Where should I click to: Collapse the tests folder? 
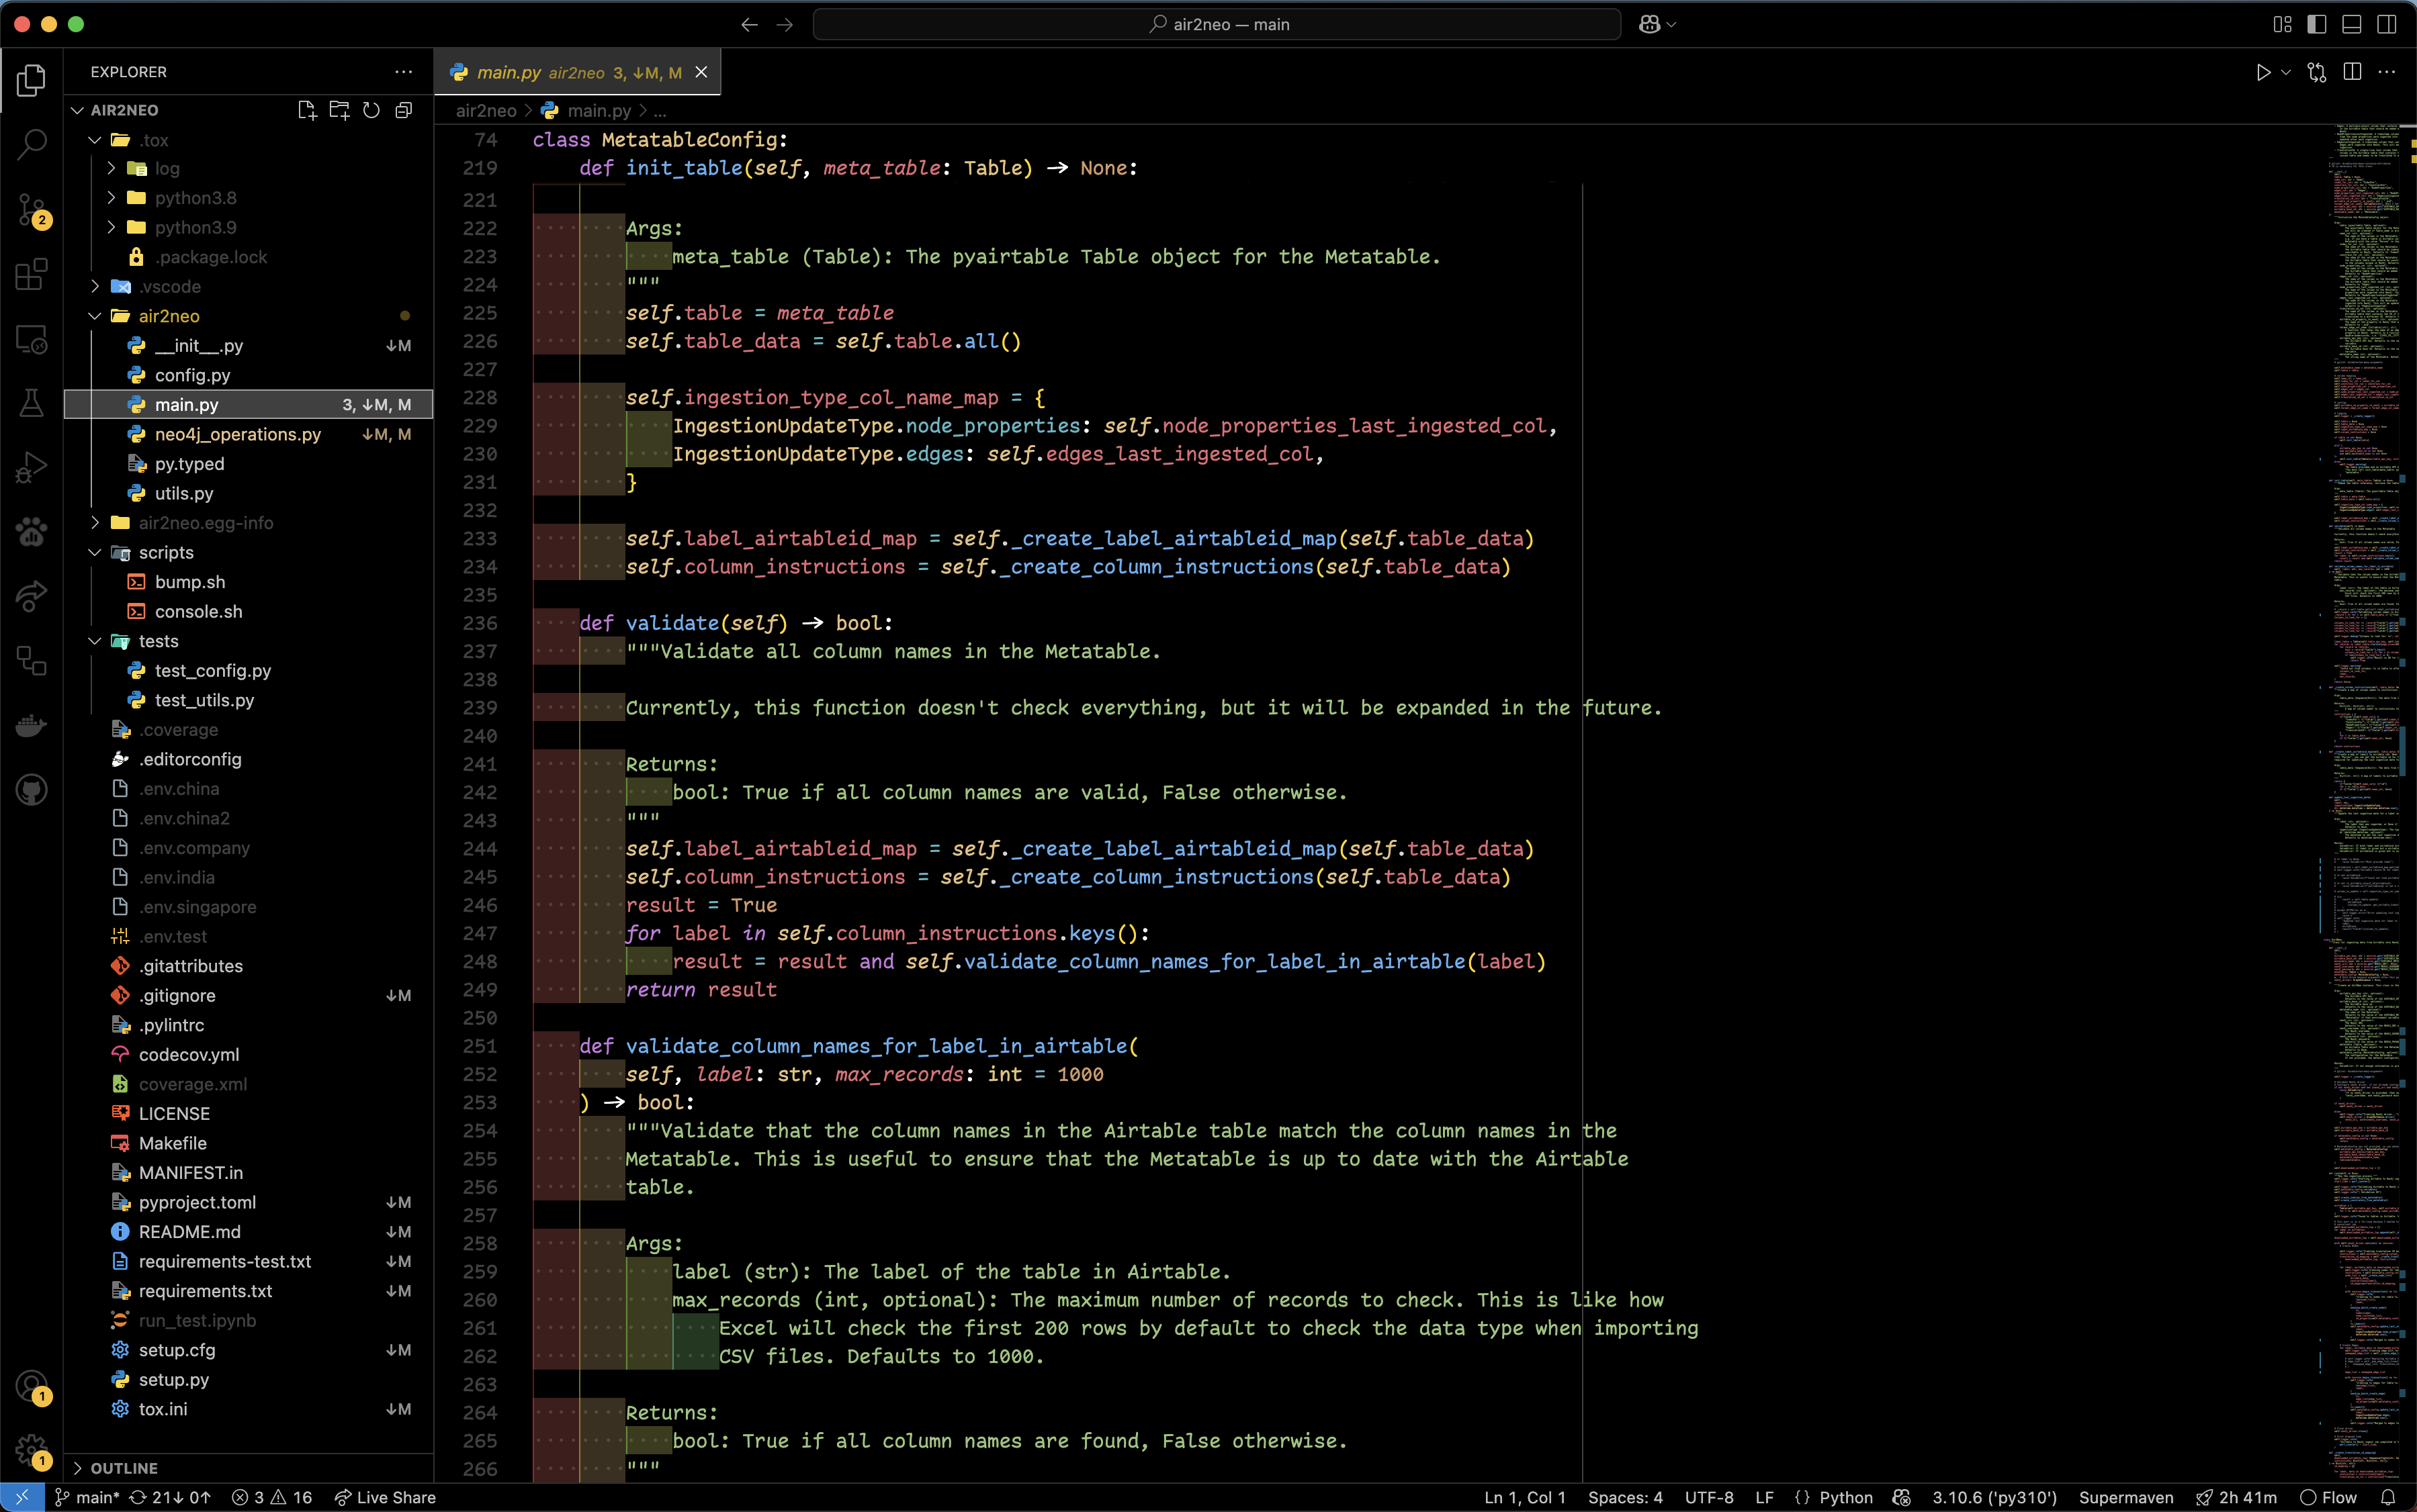click(158, 641)
